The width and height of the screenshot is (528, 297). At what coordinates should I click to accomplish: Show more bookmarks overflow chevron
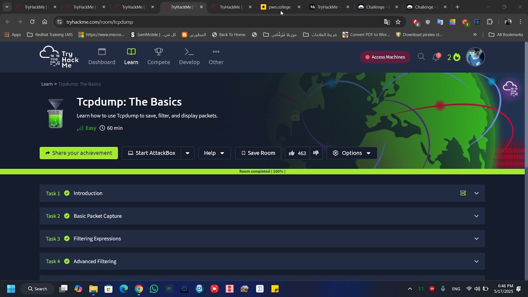[x=475, y=35]
